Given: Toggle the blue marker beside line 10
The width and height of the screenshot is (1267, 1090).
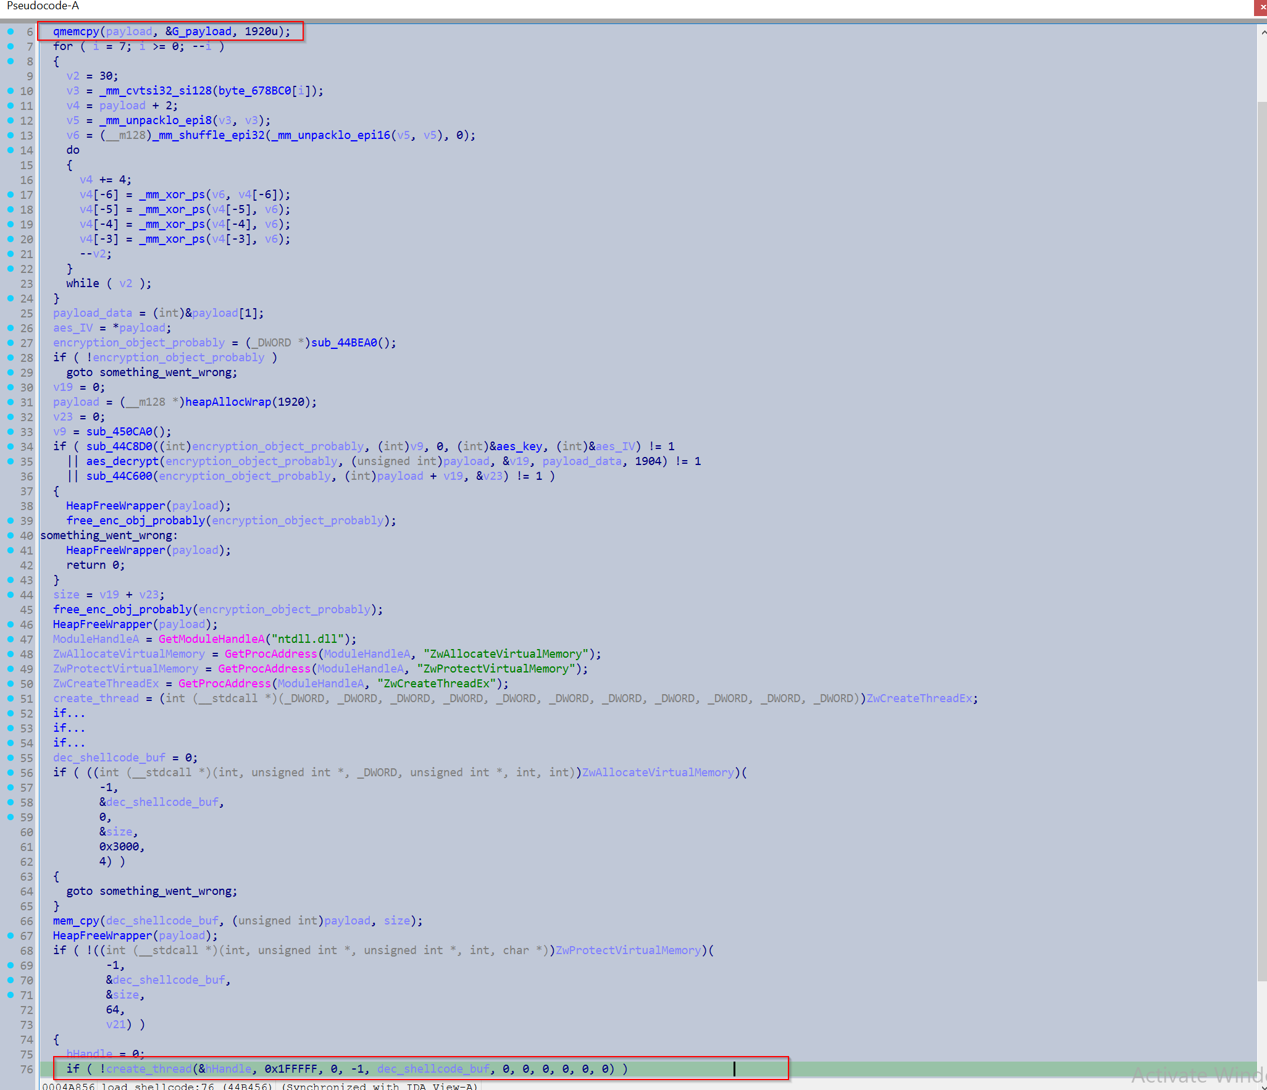Looking at the screenshot, I should pyautogui.click(x=10, y=91).
